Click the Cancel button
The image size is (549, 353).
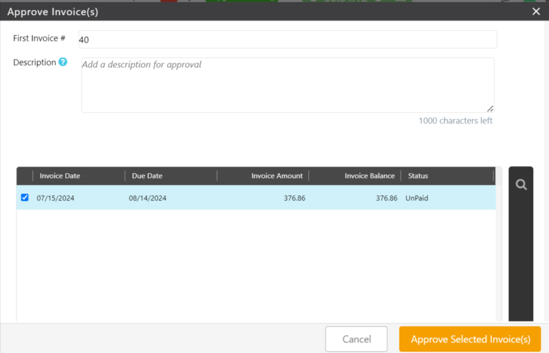click(x=356, y=339)
